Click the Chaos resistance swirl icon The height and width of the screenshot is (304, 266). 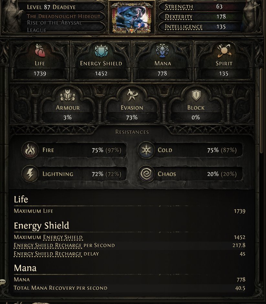point(145,174)
